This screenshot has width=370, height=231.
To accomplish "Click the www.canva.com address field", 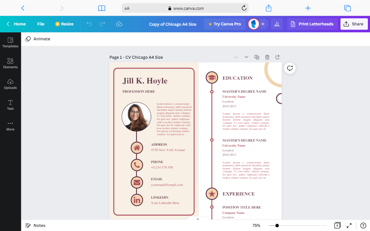I will [185, 8].
